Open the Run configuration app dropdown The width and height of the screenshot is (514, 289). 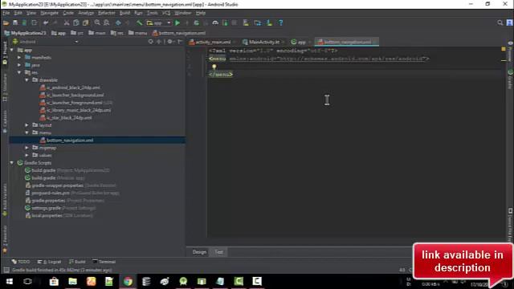coord(159,22)
